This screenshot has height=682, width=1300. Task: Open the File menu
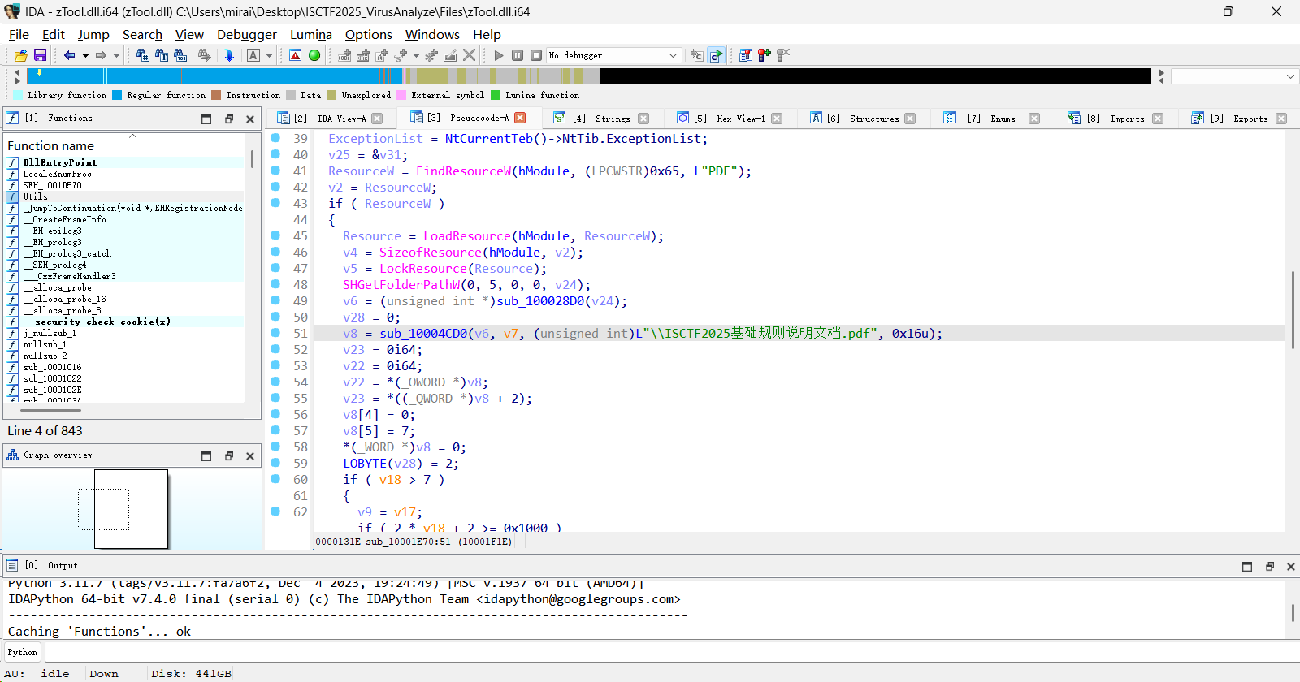coord(19,34)
